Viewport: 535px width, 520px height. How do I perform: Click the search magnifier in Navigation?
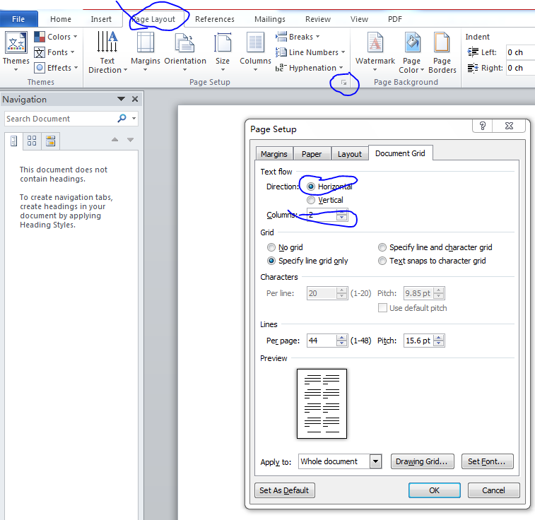[x=122, y=118]
